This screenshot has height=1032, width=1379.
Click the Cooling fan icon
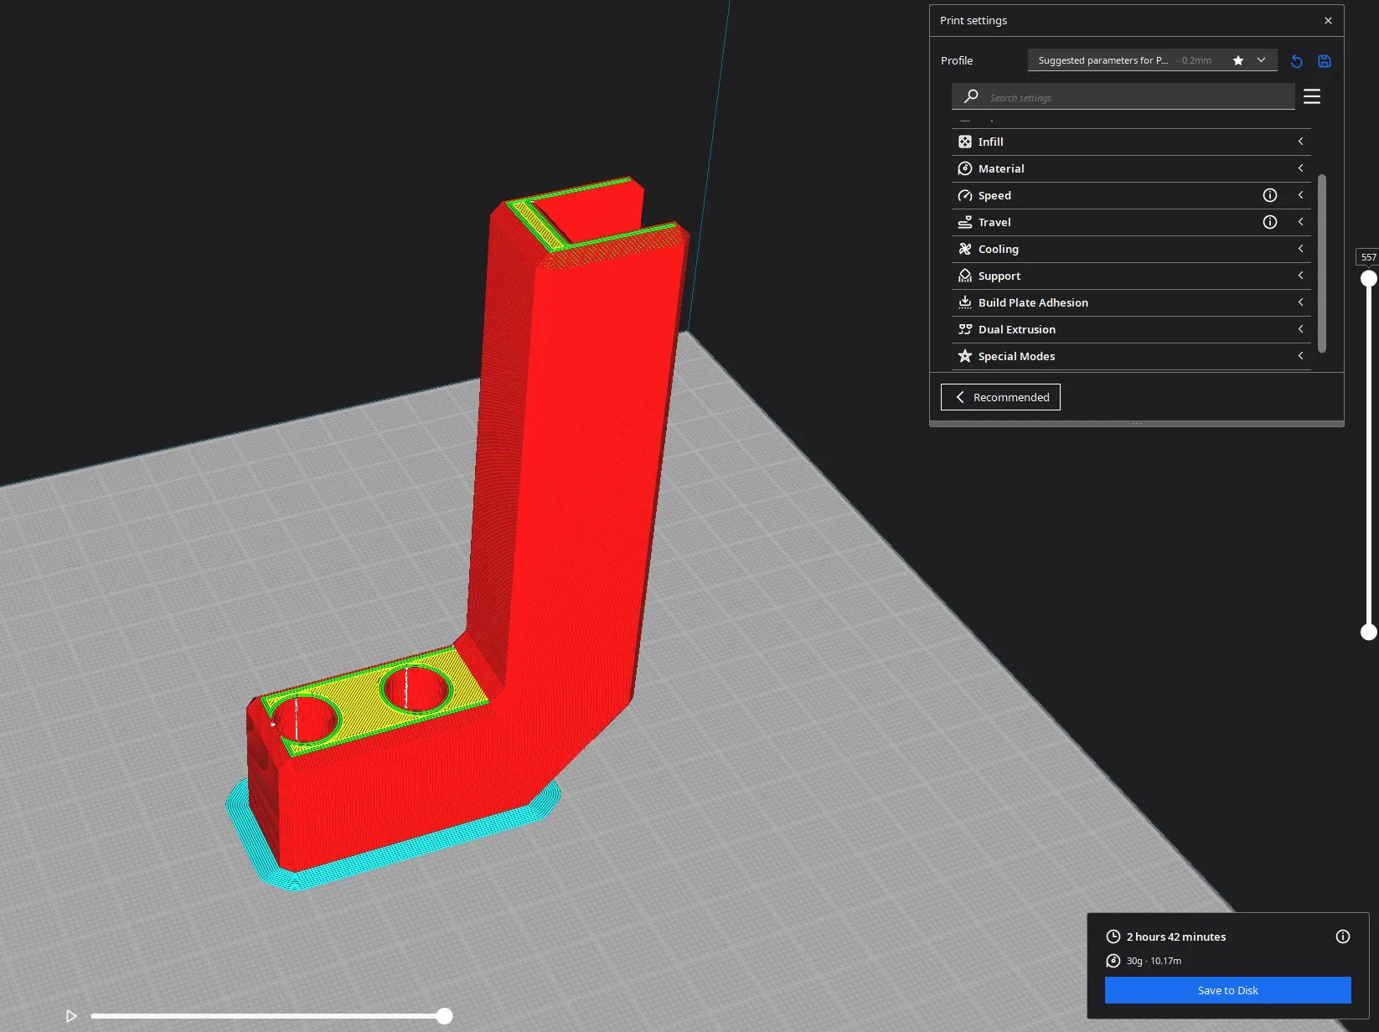[x=965, y=249]
